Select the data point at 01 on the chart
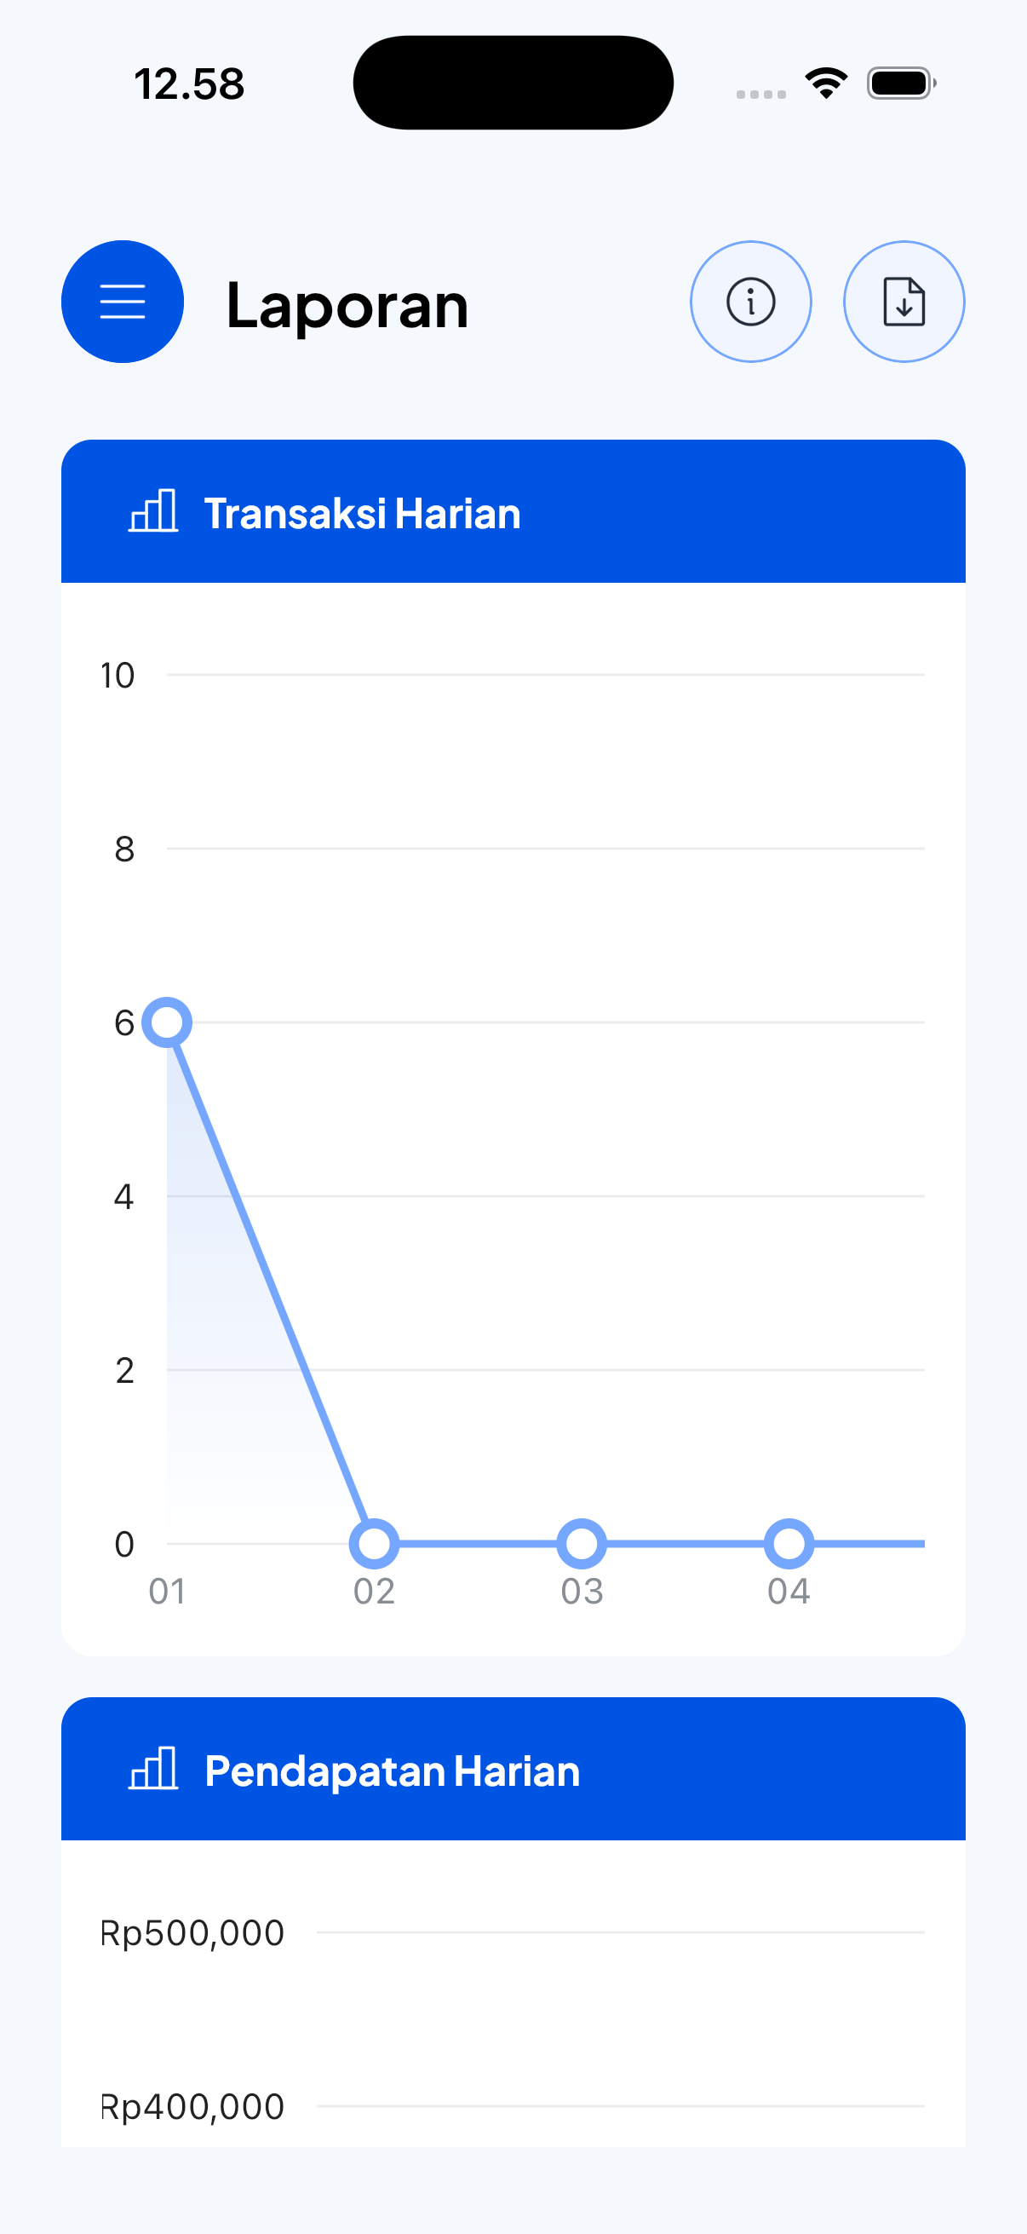The image size is (1027, 2234). [x=168, y=1023]
